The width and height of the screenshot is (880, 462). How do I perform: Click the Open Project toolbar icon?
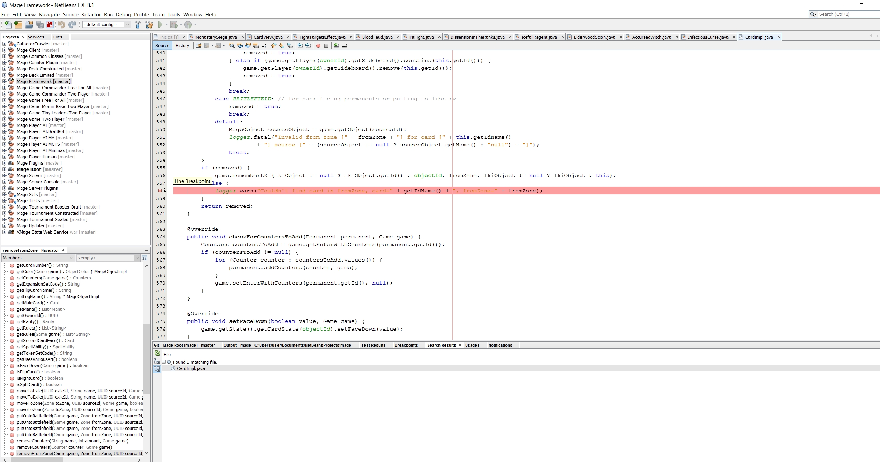coord(29,24)
